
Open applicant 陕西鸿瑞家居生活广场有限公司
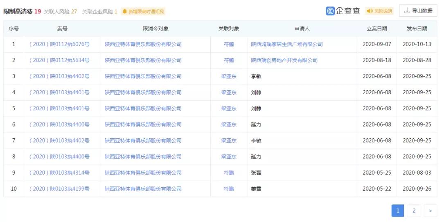(x=287, y=44)
